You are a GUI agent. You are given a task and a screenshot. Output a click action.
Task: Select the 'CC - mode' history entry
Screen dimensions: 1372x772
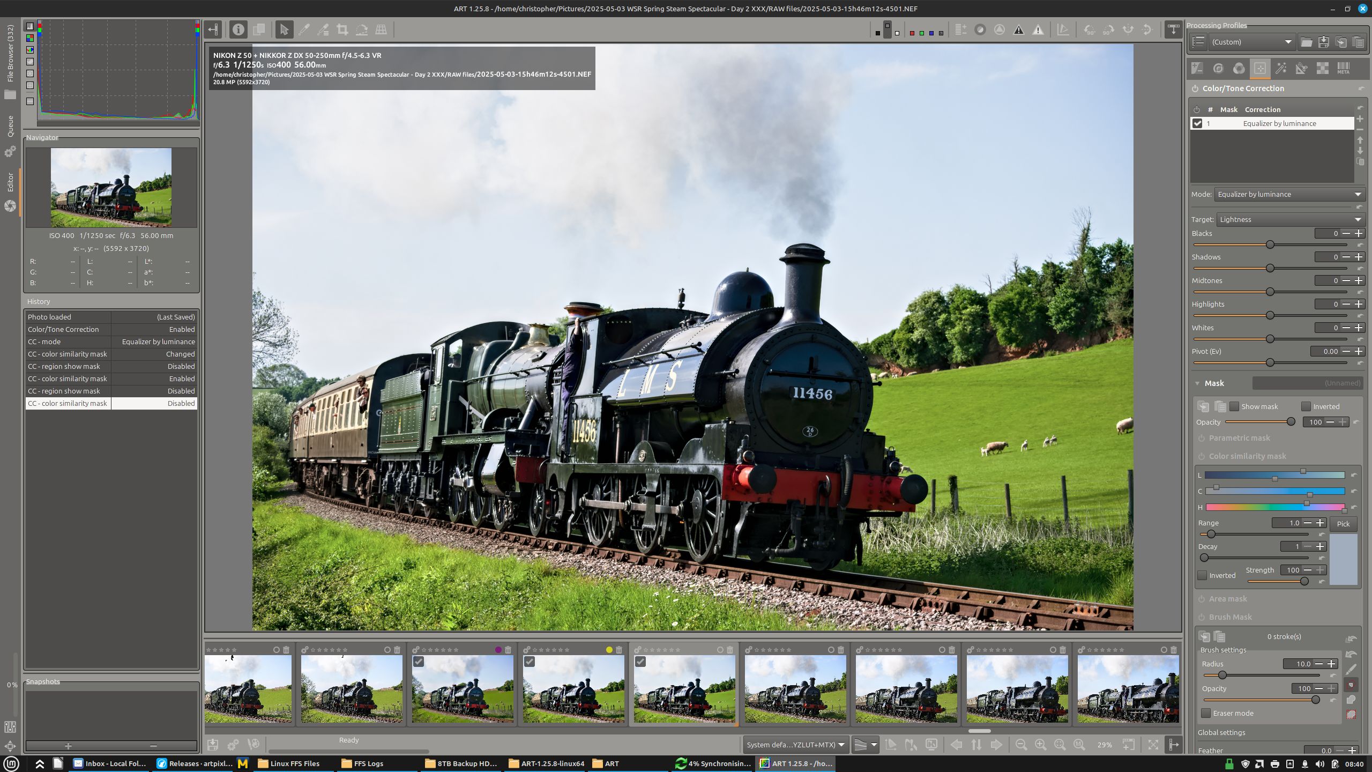pos(111,342)
